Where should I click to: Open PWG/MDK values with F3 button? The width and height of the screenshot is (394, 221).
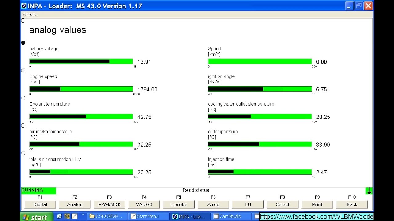(109, 204)
